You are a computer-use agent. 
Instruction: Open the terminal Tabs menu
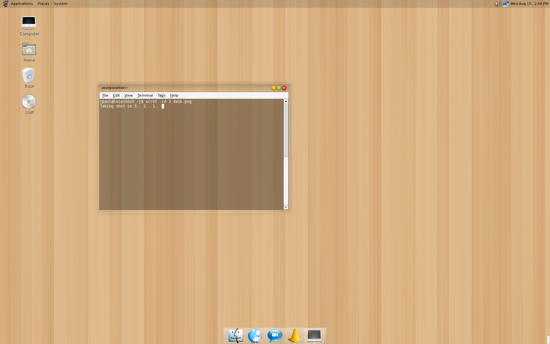coord(161,95)
